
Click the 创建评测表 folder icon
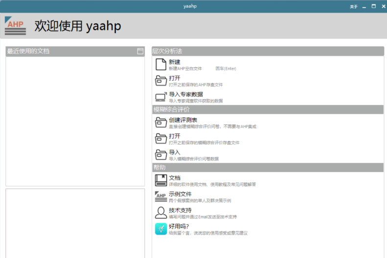tap(161, 122)
